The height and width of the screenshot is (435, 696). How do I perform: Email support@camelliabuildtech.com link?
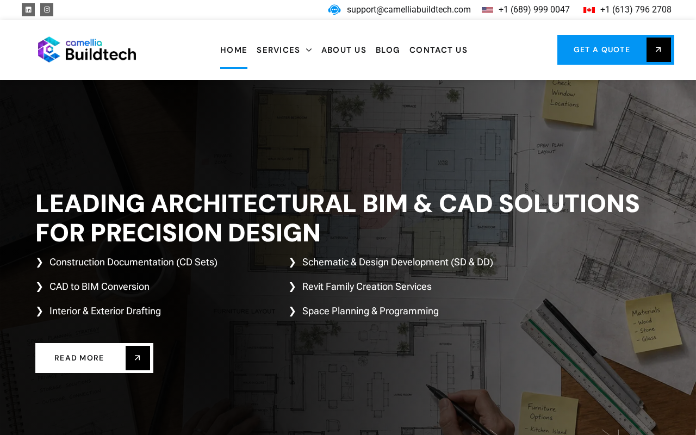[409, 10]
